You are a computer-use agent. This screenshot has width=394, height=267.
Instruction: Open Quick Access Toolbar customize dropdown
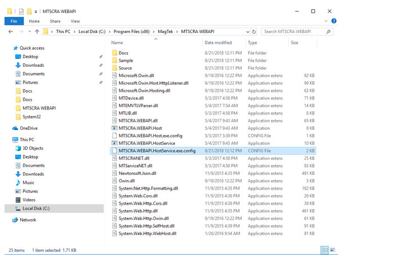[x=36, y=11]
